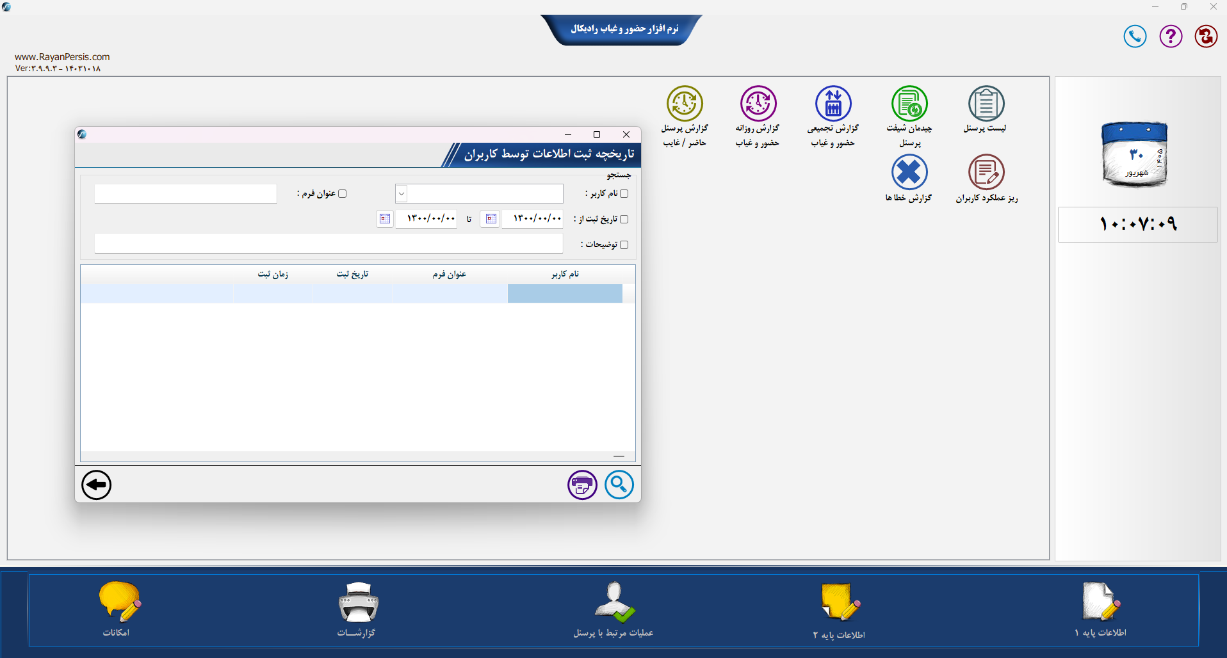Viewport: 1227px width, 658px height.
Task: Open گزارش روزانه حضور و غیاب report
Action: click(758, 104)
